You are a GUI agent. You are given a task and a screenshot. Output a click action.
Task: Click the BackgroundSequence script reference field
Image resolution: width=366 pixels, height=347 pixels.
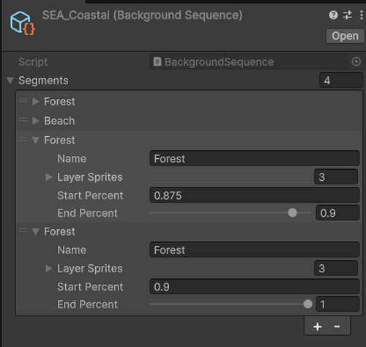coord(257,61)
